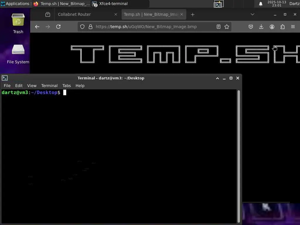Open the Firefox account icon
Image resolution: width=300 pixels, height=225 pixels.
(x=272, y=27)
